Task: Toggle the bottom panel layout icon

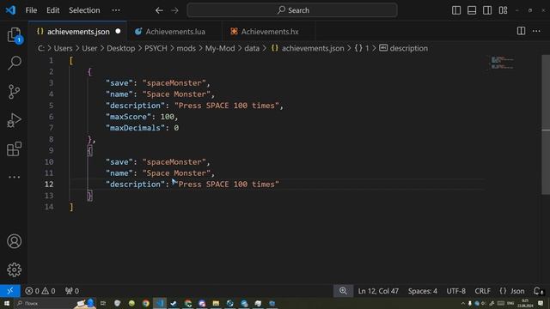Action: (472, 10)
